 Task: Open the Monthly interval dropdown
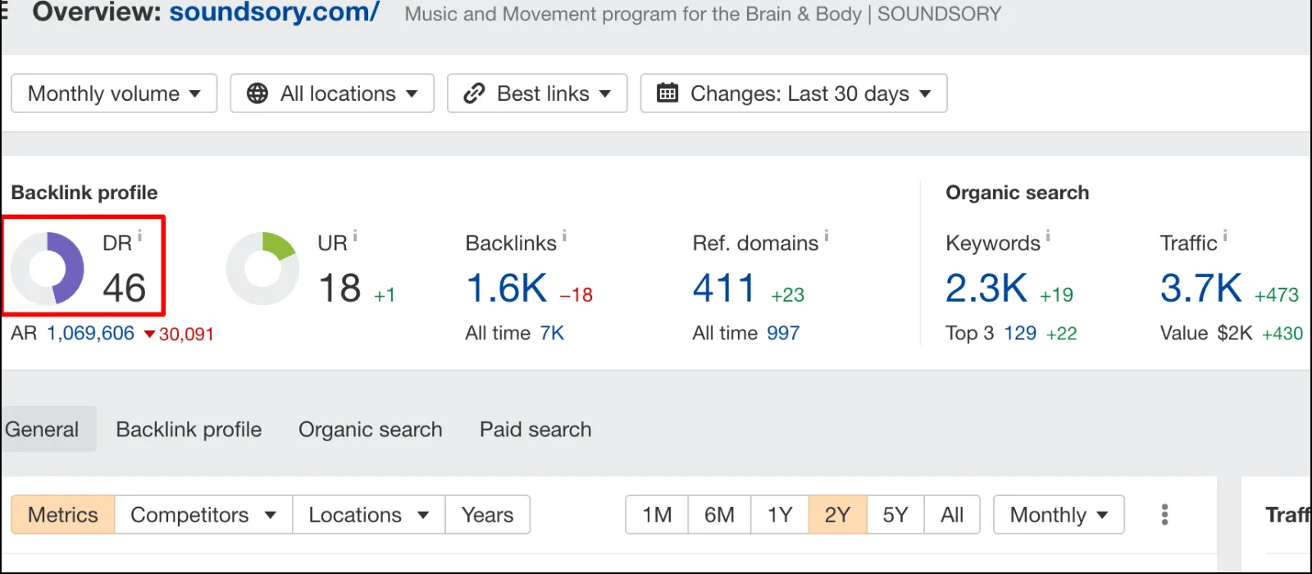(1059, 515)
